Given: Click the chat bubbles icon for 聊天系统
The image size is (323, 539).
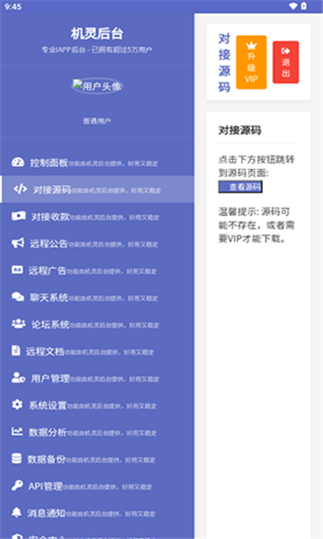Looking at the screenshot, I should pos(18,296).
